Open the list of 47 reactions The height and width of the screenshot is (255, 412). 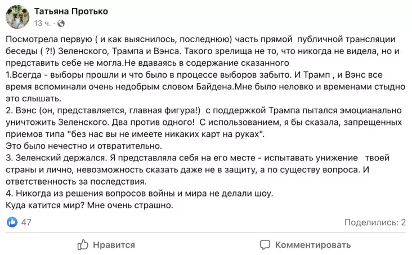[26, 222]
